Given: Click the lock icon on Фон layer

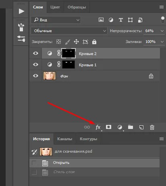Looking at the screenshot, I should coord(151,76).
